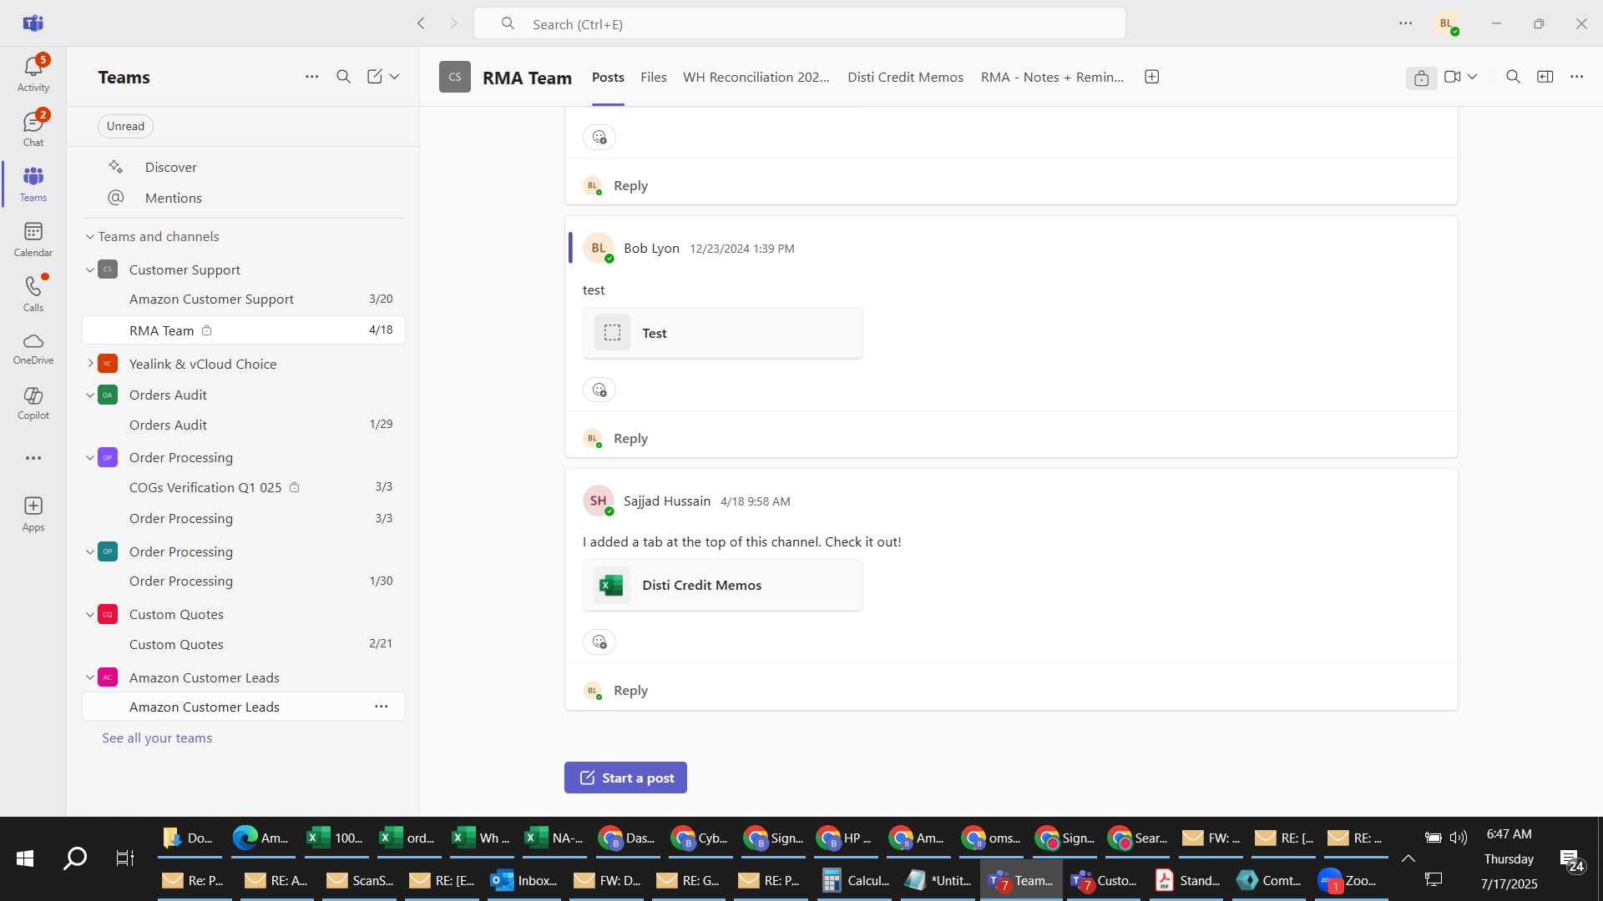Select the Orders Audit channel dated 1/29
Image resolution: width=1603 pixels, height=901 pixels.
click(x=244, y=425)
